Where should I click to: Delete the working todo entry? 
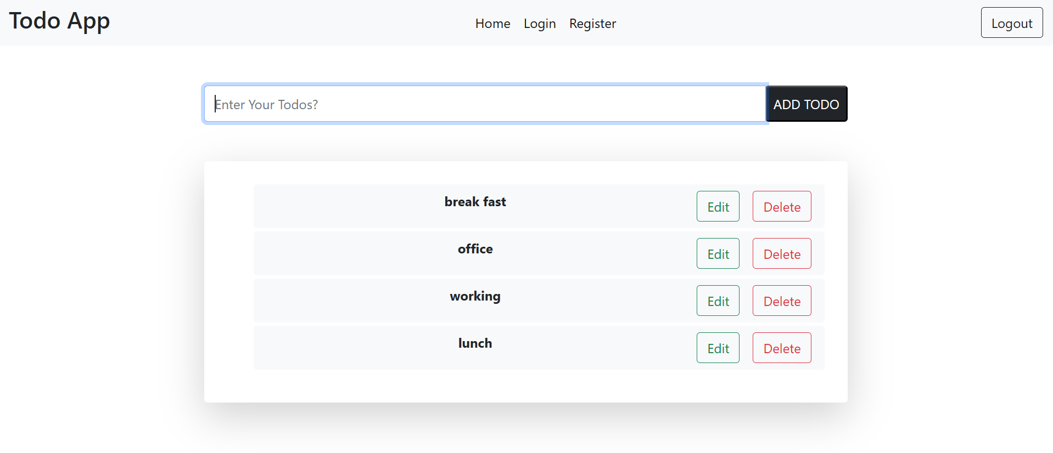click(x=781, y=301)
